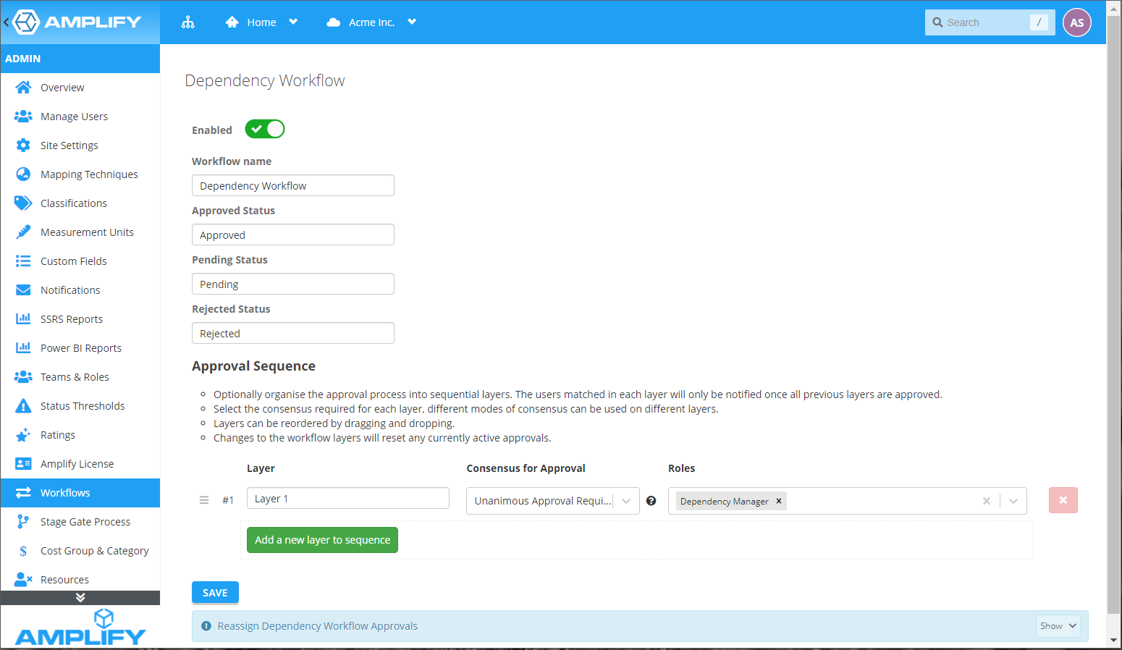Select the Notifications envelope icon

[x=23, y=290]
